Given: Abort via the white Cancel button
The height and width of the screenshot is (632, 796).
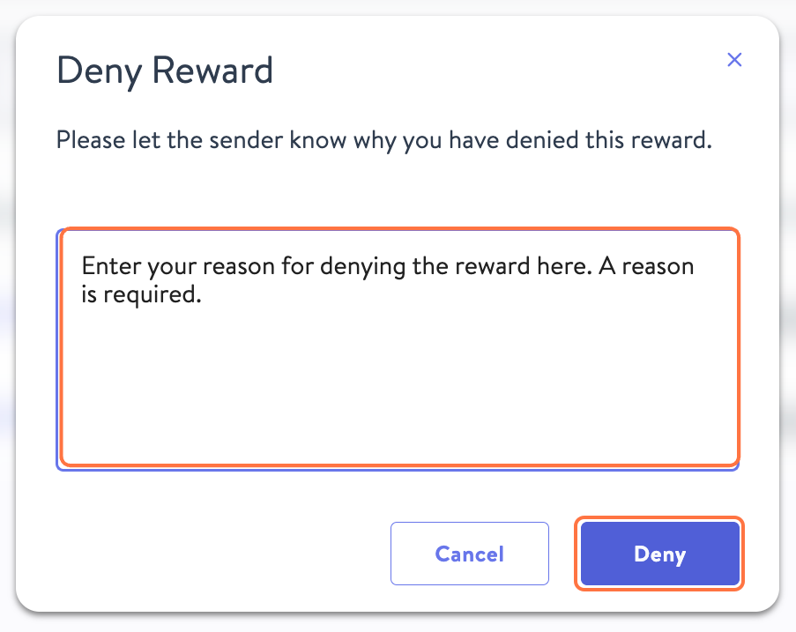Looking at the screenshot, I should pyautogui.click(x=469, y=554).
